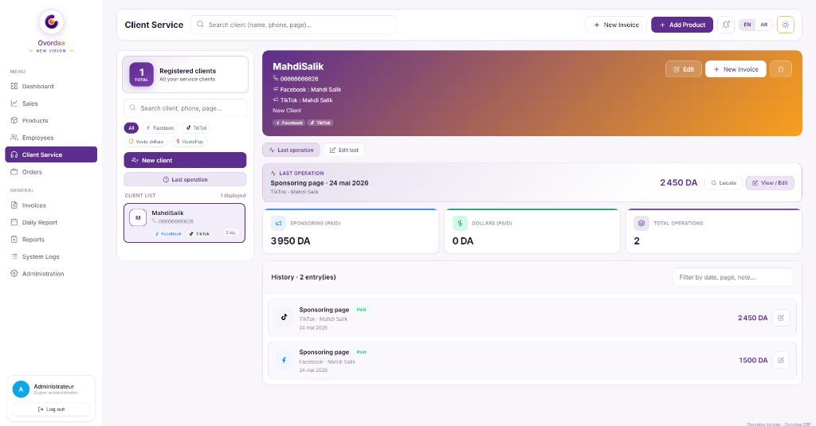Click TikTok tag in client header
816x426 pixels.
(320, 123)
